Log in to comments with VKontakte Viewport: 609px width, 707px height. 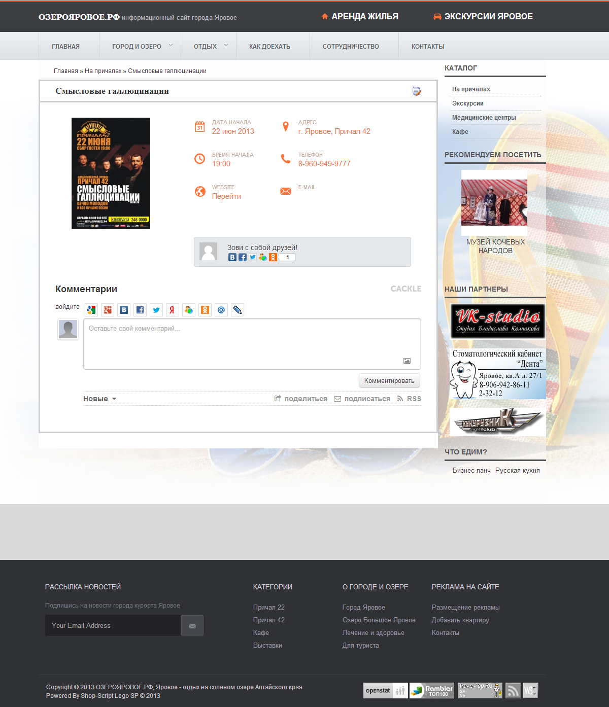[124, 310]
